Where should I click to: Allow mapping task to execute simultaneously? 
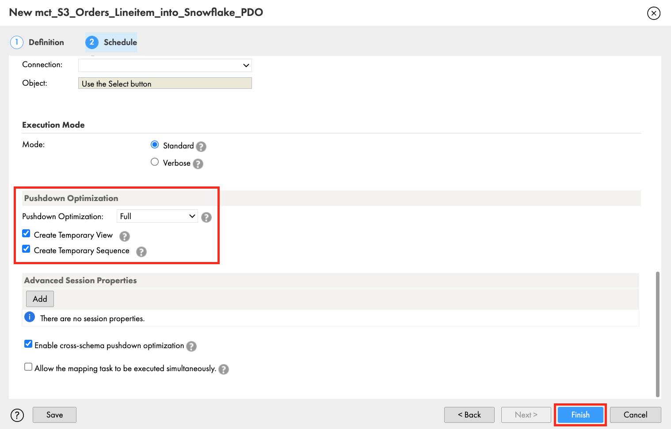pos(28,367)
